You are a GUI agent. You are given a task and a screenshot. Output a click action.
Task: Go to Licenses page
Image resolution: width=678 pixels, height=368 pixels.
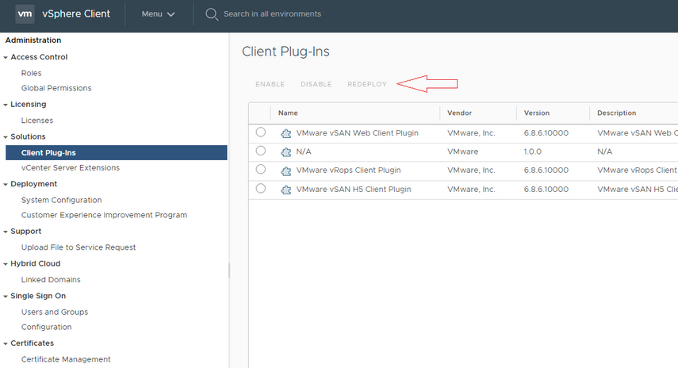(x=37, y=121)
